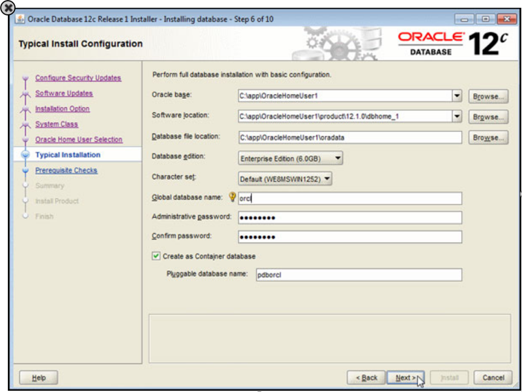Maximize the Oracle installer window
522x392 pixels.
click(x=486, y=19)
